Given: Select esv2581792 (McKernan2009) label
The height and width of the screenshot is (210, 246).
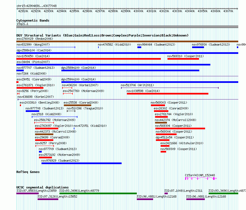Looking at the screenshot, I should [x=55, y=120].
